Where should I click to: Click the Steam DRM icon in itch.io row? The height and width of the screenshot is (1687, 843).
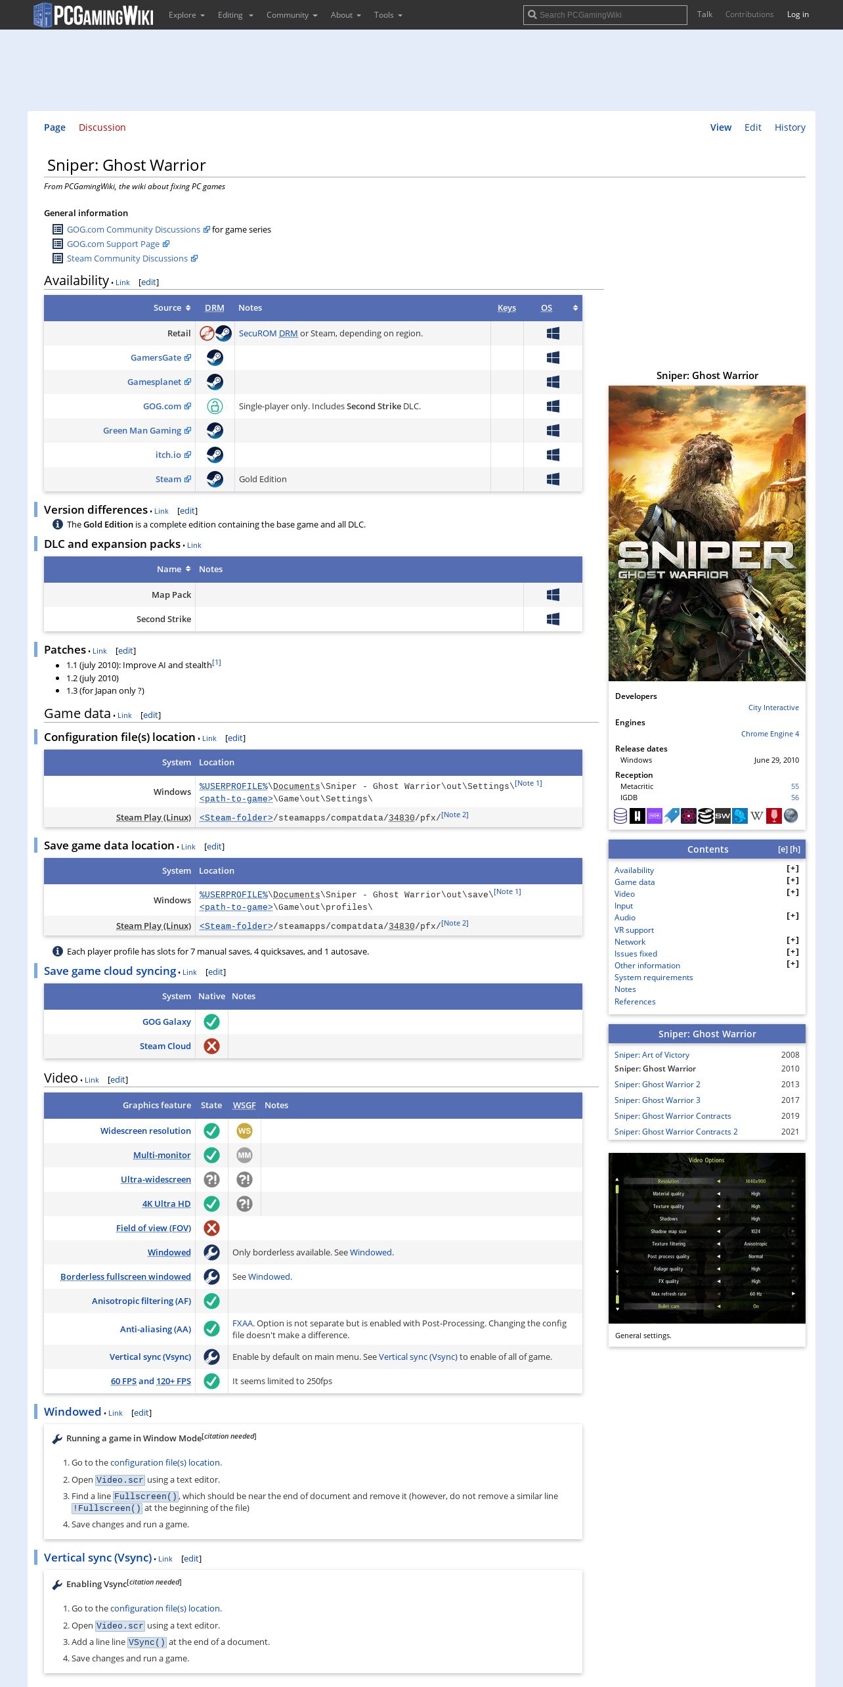click(215, 455)
